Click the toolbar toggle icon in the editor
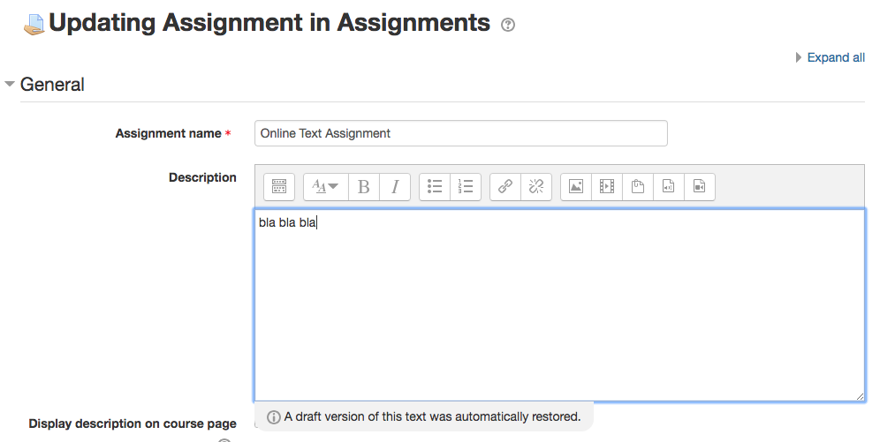Viewport: 880px width, 442px height. 279,186
